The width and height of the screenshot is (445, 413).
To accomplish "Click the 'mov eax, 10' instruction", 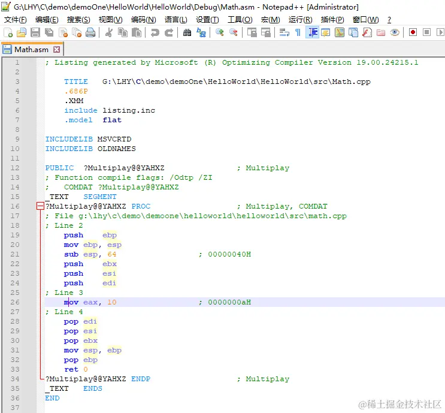I will tap(90, 302).
